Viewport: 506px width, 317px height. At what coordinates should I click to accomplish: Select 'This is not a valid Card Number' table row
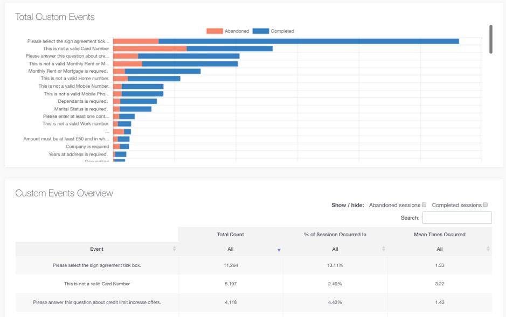[x=97, y=284]
